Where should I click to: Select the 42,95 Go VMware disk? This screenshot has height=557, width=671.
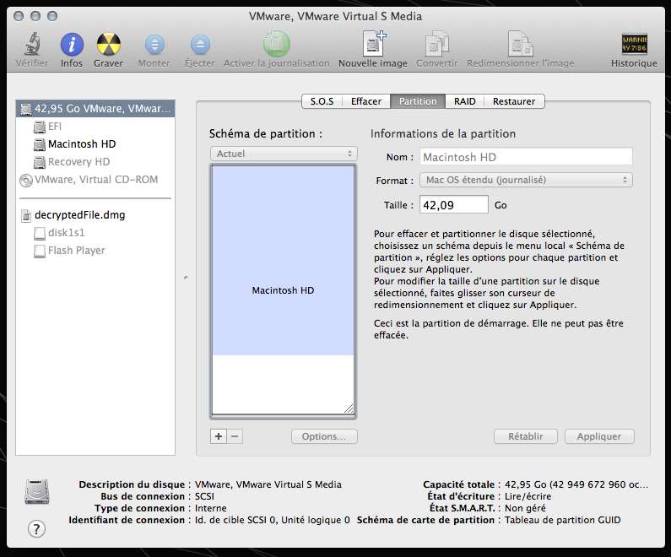tap(95, 109)
